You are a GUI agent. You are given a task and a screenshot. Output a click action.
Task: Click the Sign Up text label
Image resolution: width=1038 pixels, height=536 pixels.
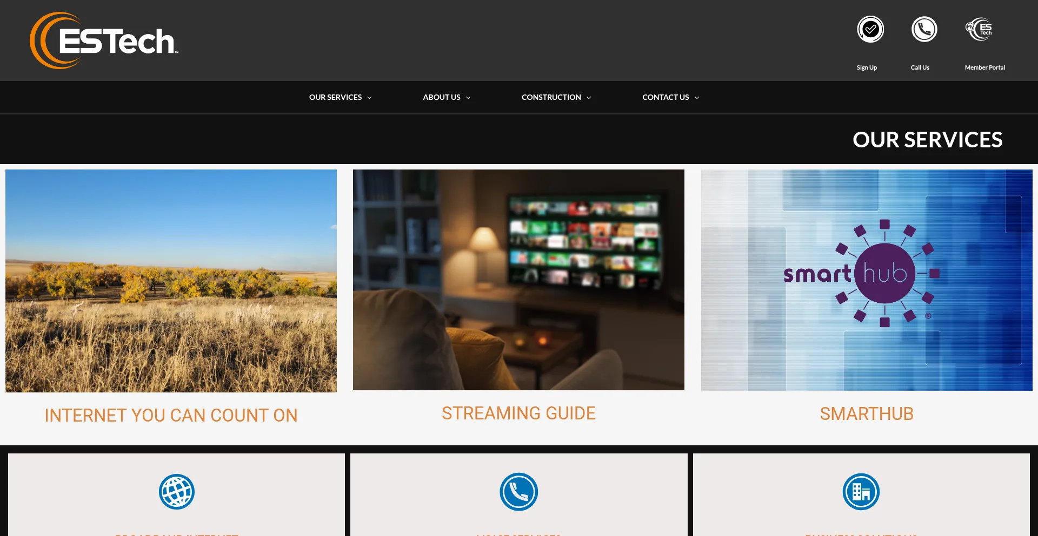click(x=867, y=67)
